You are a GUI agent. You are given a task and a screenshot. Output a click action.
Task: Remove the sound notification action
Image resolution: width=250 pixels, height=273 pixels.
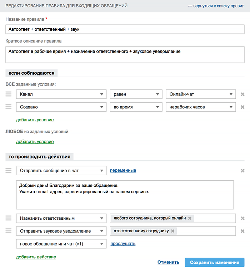[x=242, y=231]
